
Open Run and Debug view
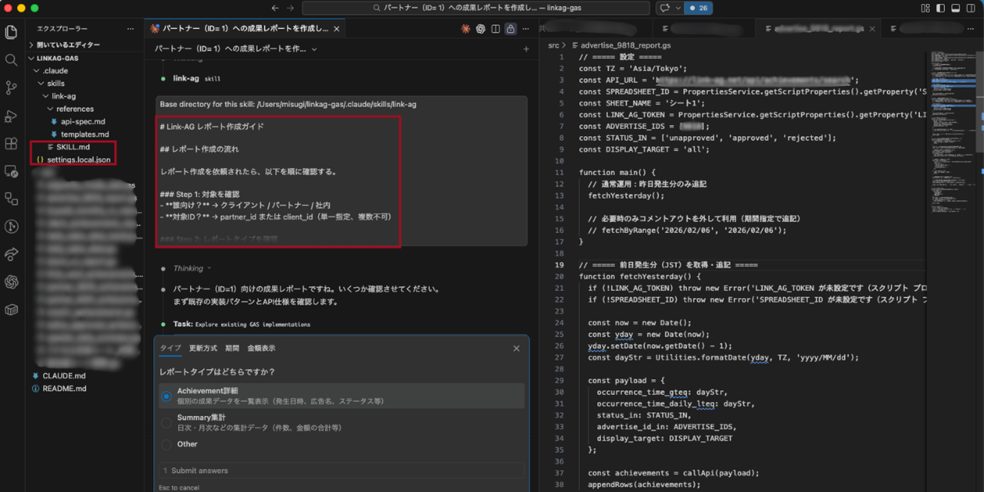click(11, 115)
